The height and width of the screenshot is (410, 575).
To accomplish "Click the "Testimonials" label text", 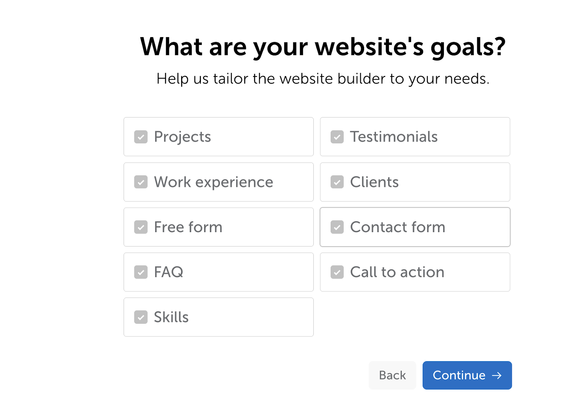I will point(394,137).
